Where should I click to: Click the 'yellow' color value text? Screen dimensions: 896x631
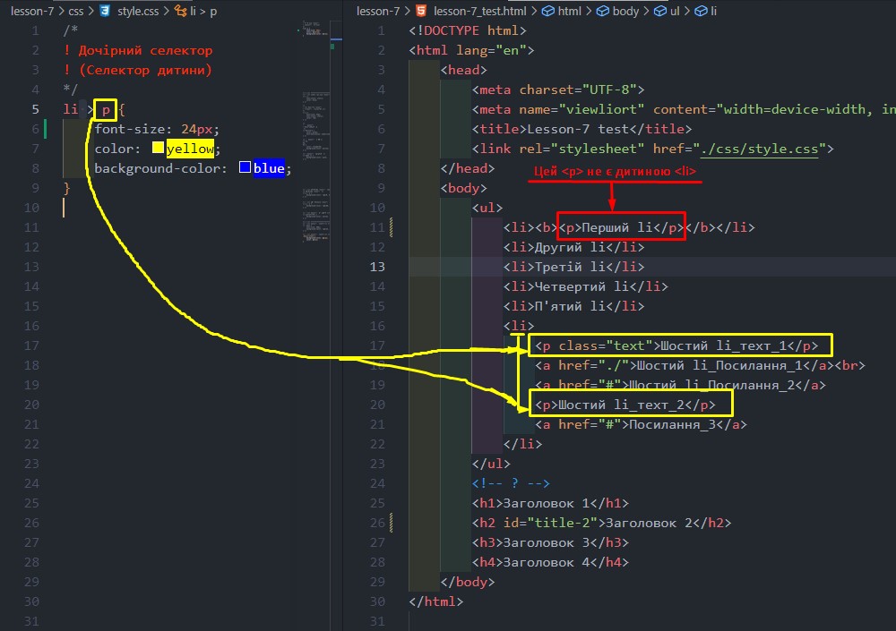190,149
